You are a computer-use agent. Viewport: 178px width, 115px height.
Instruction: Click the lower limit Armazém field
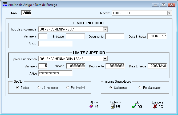pyautogui.click(x=43, y=36)
